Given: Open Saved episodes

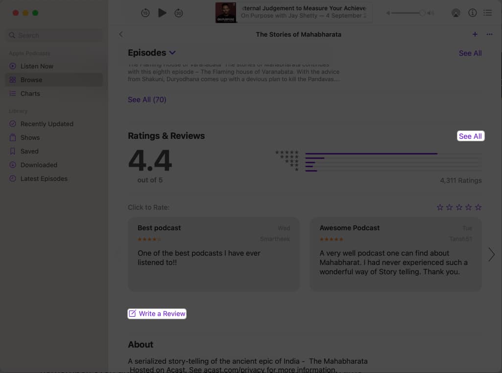Looking at the screenshot, I should [x=54, y=152].
